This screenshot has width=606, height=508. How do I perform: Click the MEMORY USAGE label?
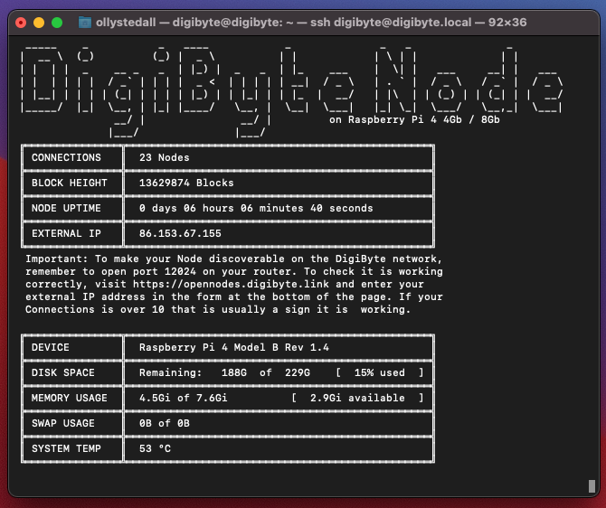[x=69, y=398]
